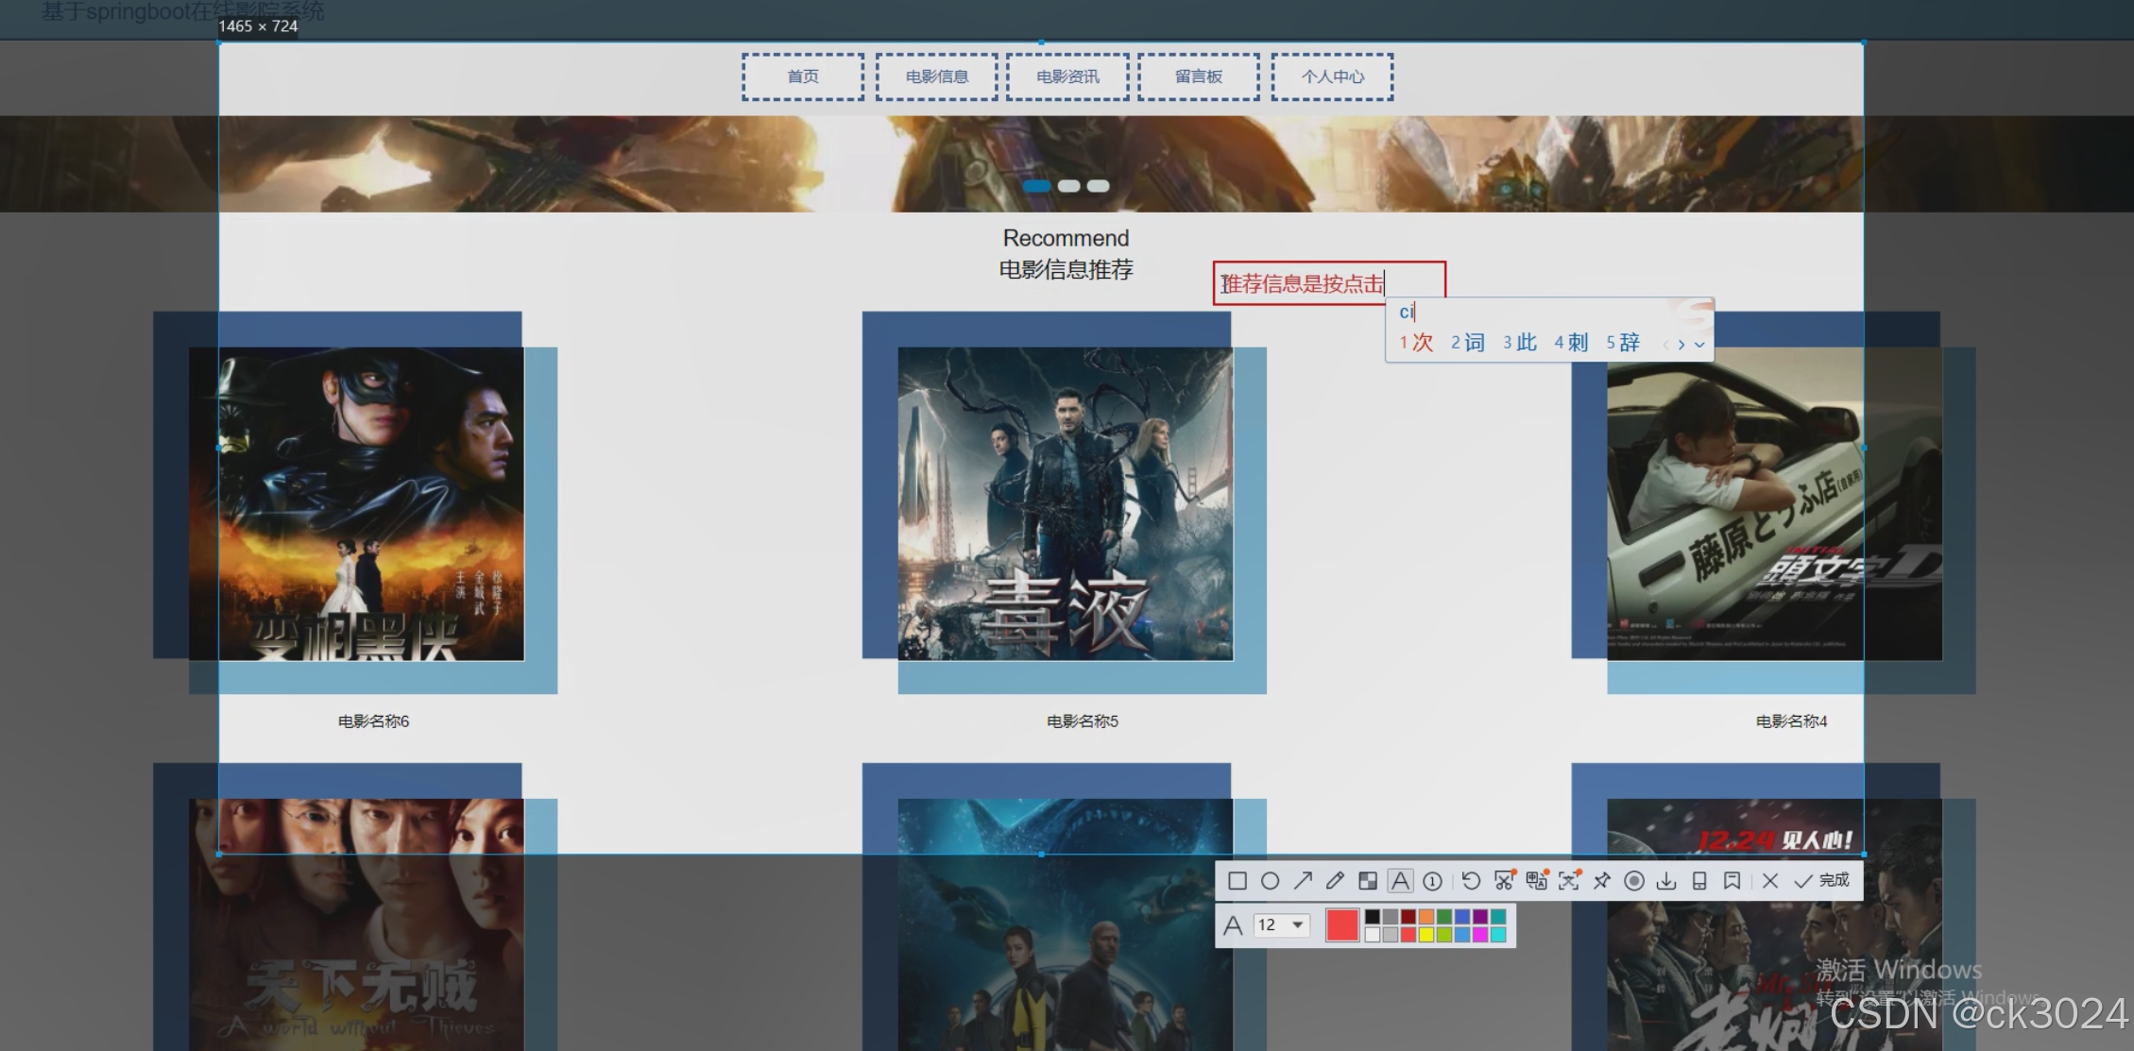This screenshot has width=2134, height=1051.
Task: Select the ellipse annotation tool
Action: pyautogui.click(x=1270, y=881)
